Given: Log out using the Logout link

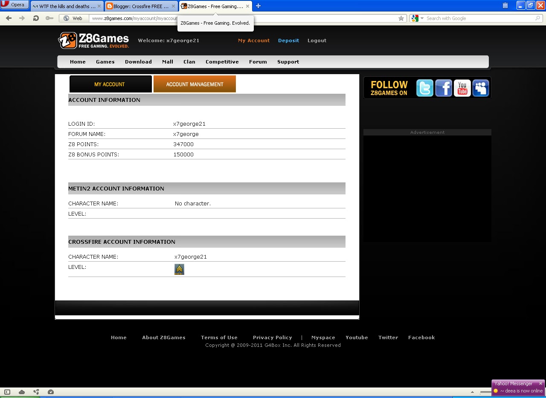Looking at the screenshot, I should 317,40.
